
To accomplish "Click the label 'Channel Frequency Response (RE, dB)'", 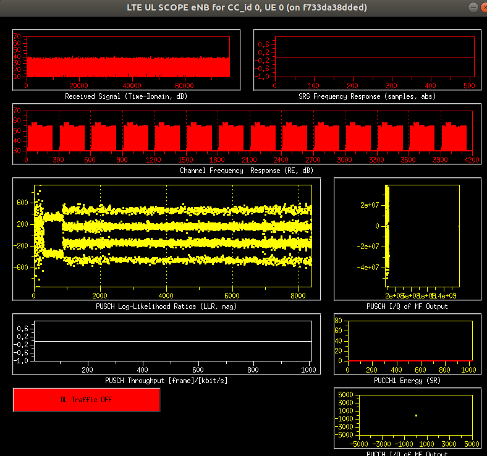I will click(x=247, y=171).
